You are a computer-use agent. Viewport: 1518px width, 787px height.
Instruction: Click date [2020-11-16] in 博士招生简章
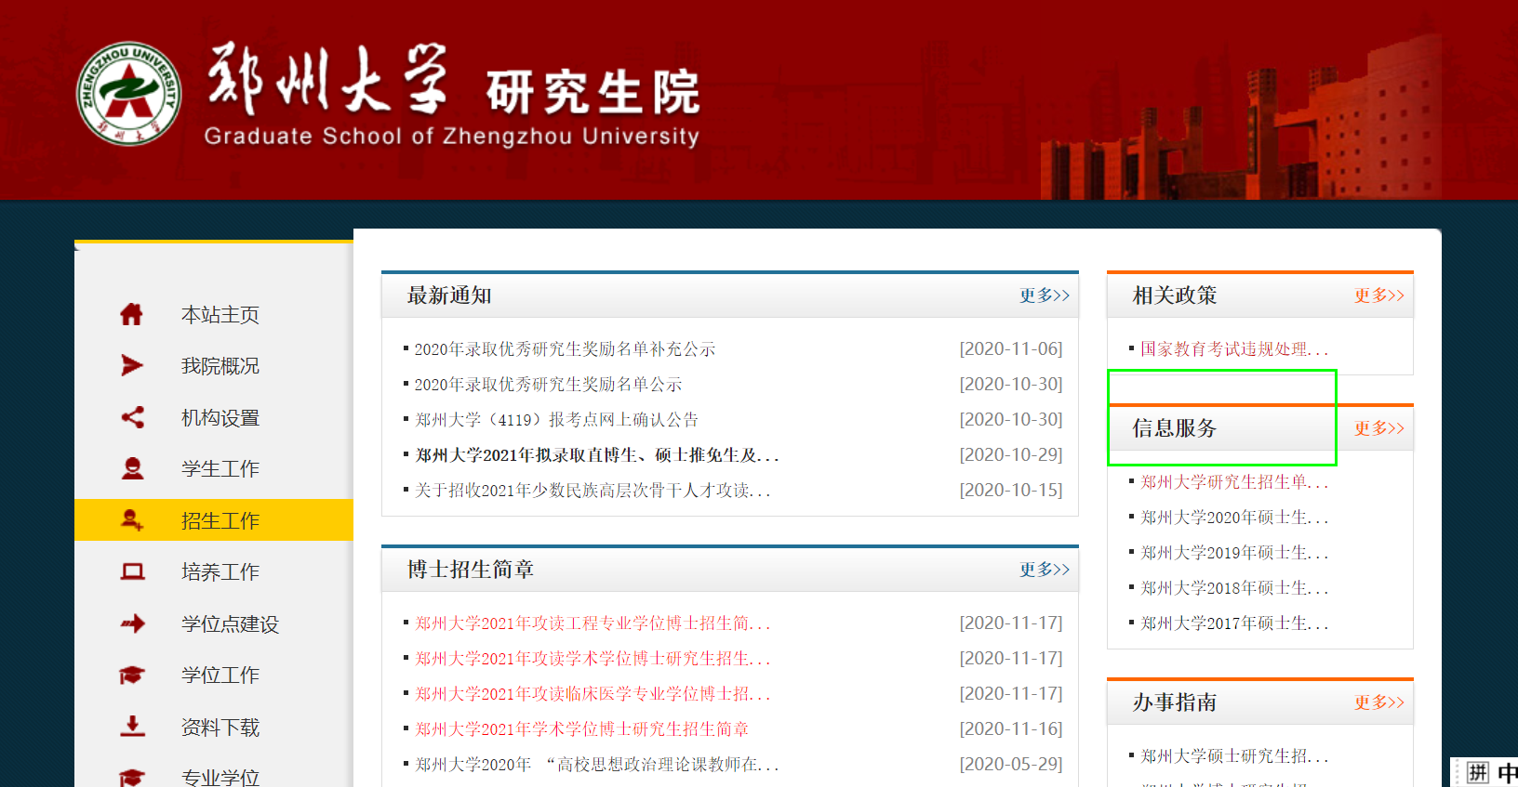pyautogui.click(x=1011, y=729)
